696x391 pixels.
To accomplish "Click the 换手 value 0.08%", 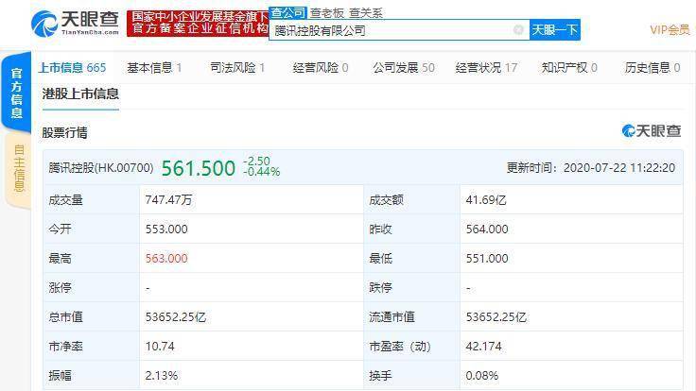I will point(482,376).
